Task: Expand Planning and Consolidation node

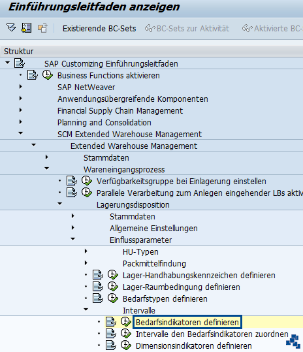Action: (x=21, y=122)
